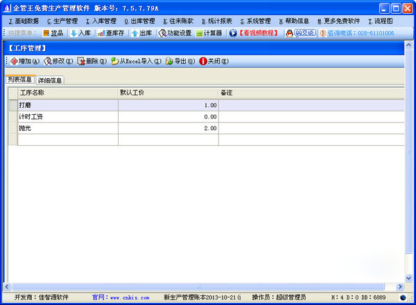The height and width of the screenshot is (305, 416).
Task: Open the 出库管理 menu
Action: tap(139, 21)
